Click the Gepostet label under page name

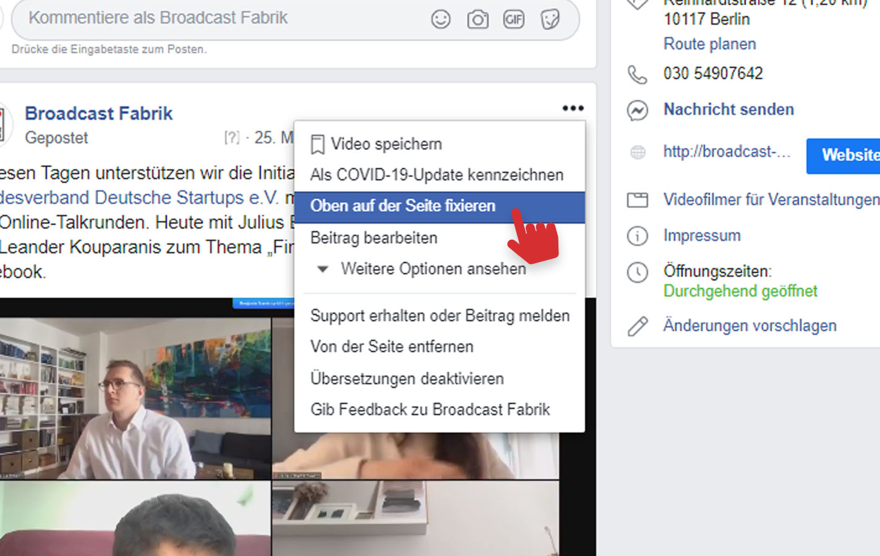[x=56, y=138]
